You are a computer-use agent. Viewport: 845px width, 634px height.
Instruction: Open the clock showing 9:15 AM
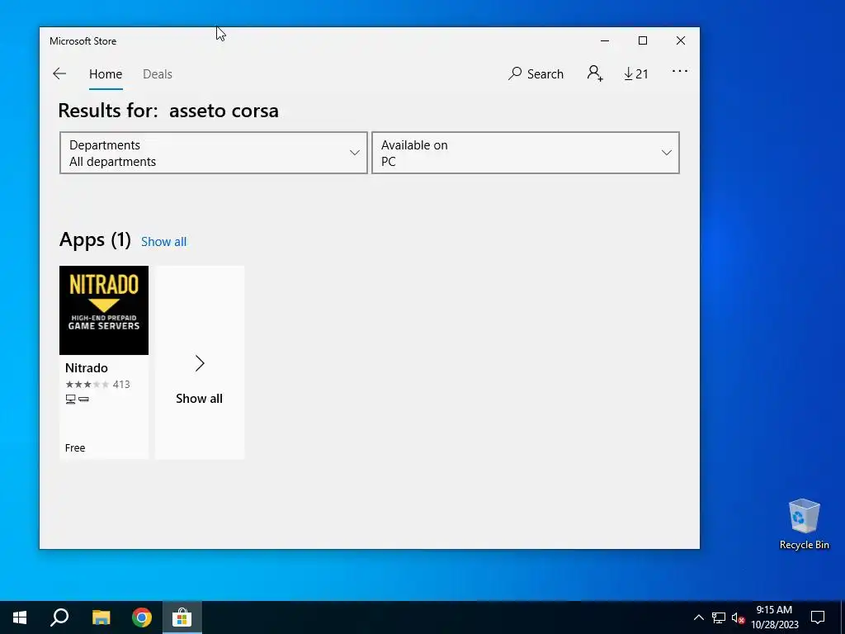coord(774,617)
